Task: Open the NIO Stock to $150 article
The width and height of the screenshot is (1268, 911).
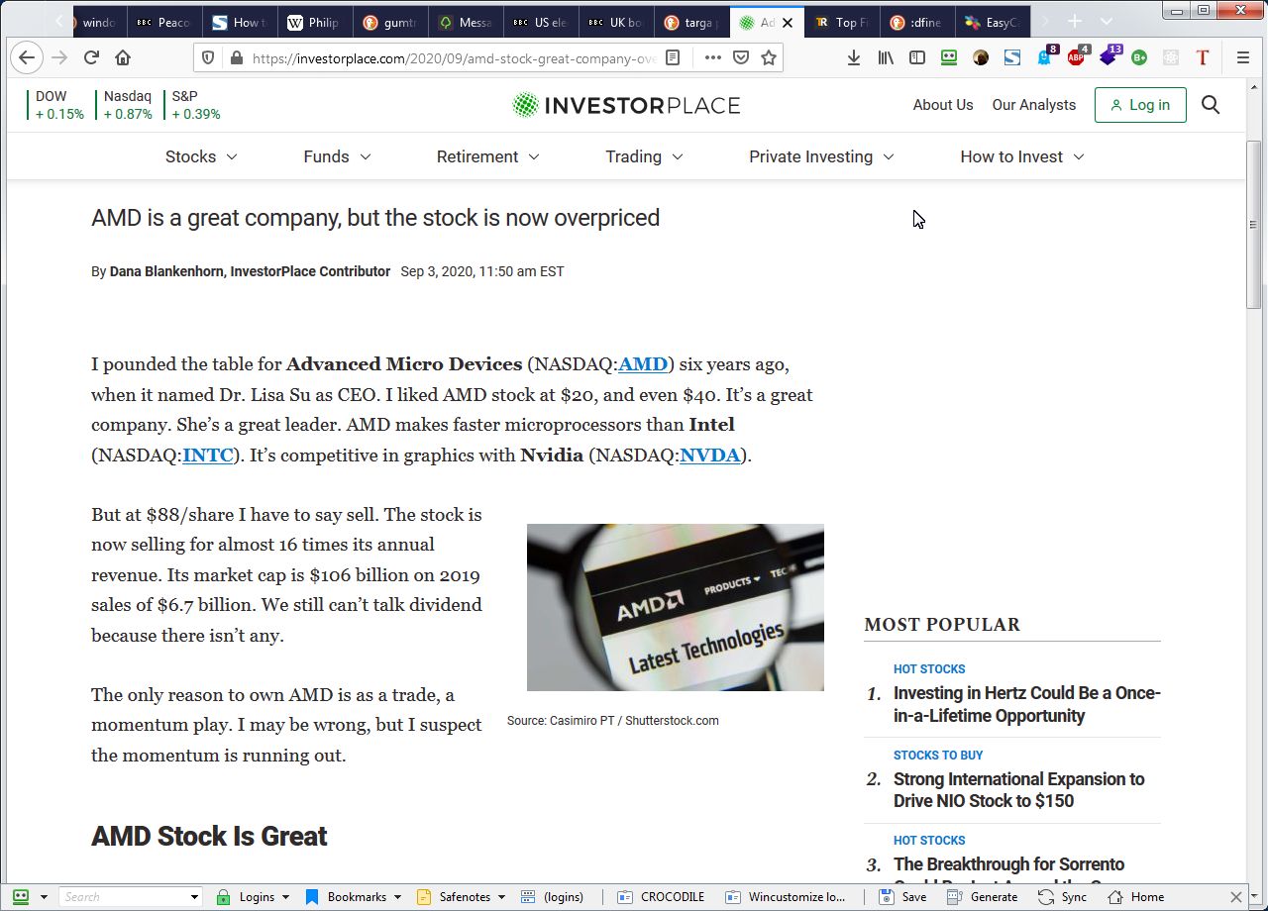Action: (x=1018, y=789)
